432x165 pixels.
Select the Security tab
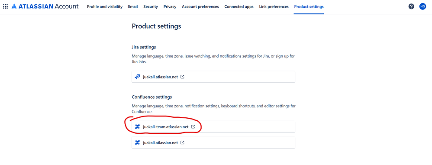point(151,6)
